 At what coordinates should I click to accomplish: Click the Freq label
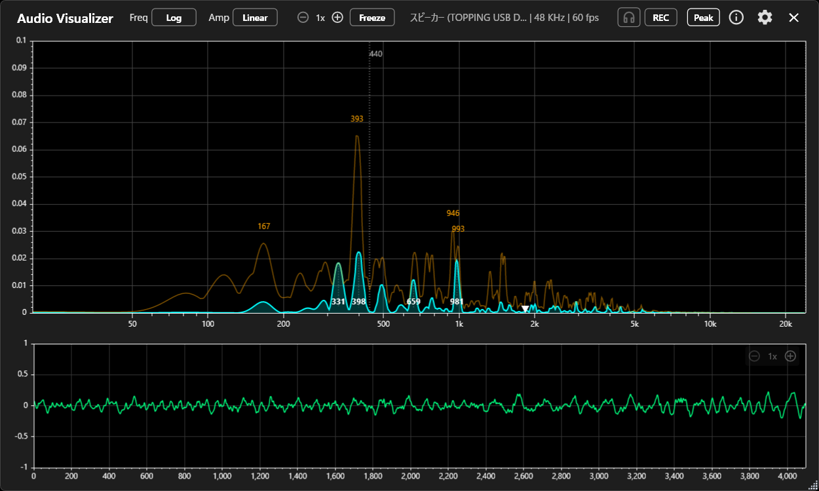click(139, 18)
